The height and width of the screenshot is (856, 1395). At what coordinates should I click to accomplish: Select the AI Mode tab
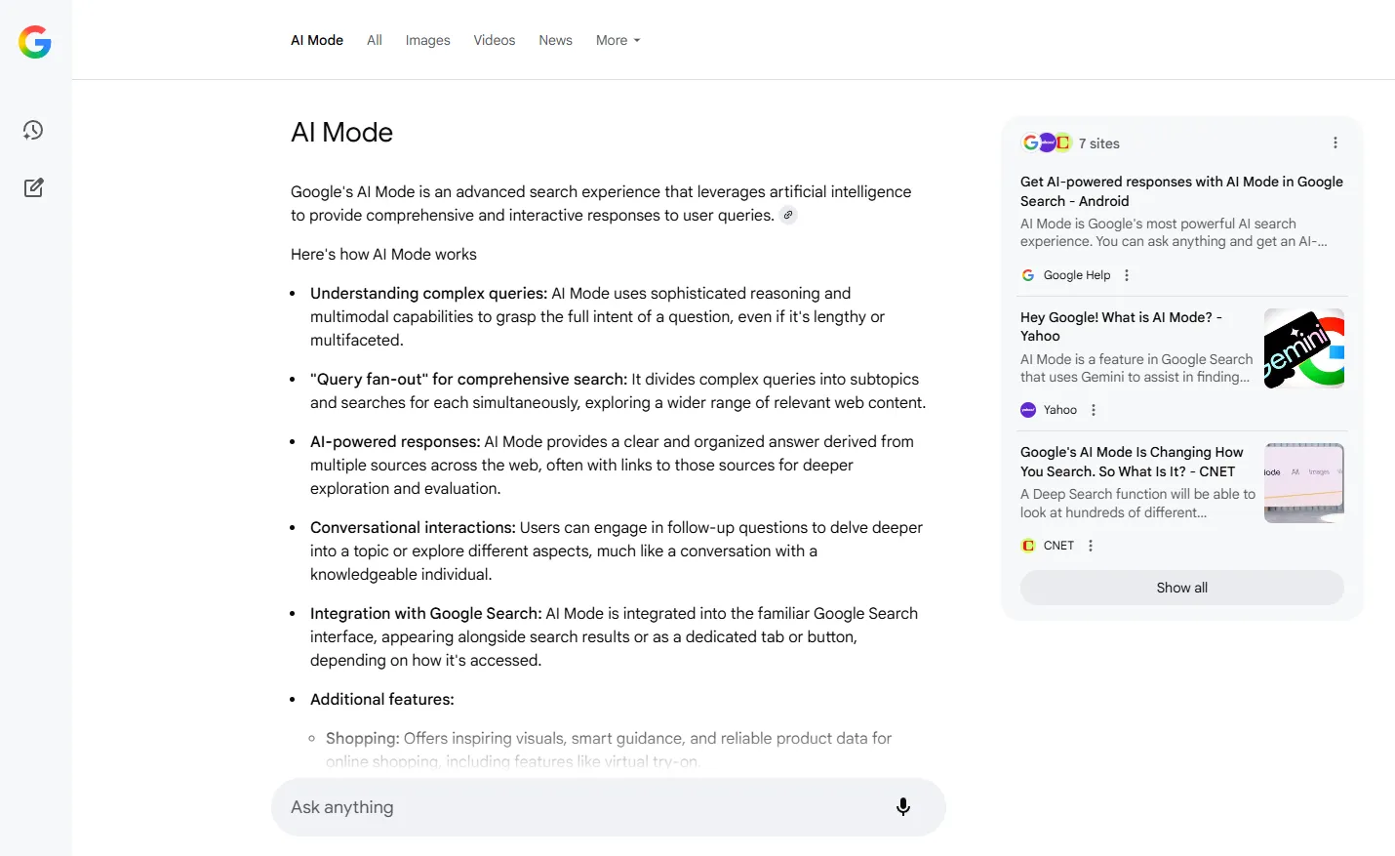coord(317,40)
